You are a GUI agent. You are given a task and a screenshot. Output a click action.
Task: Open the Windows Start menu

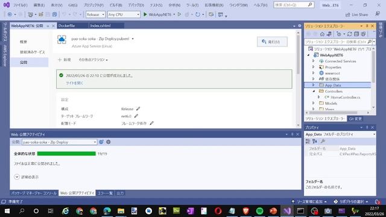tap(7, 211)
